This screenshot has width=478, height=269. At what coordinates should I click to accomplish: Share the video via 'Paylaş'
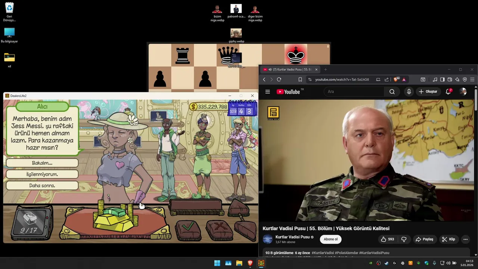[x=424, y=239]
